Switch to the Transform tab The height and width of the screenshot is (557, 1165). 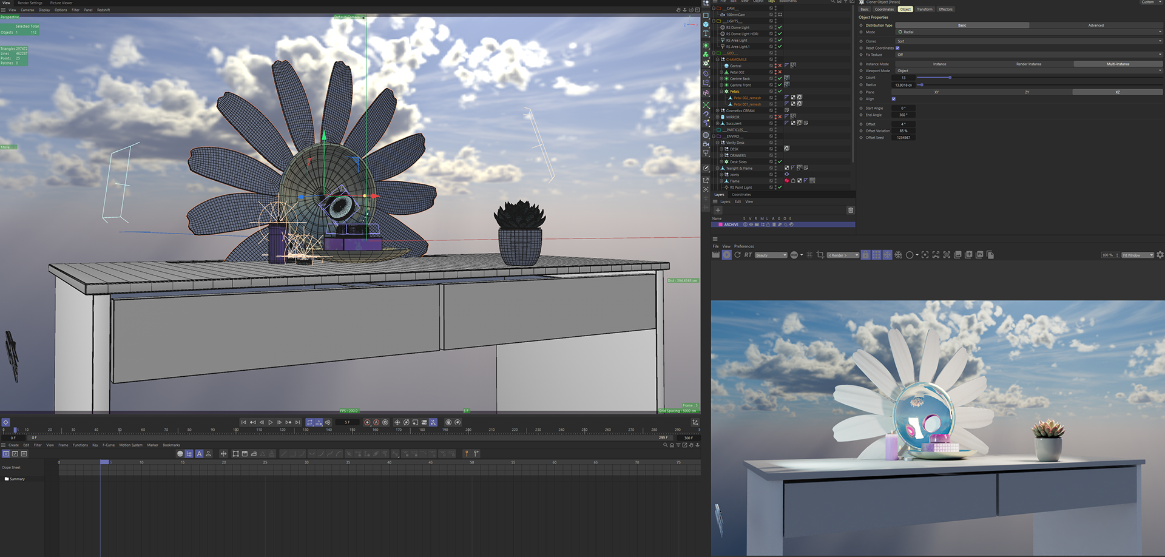point(924,9)
